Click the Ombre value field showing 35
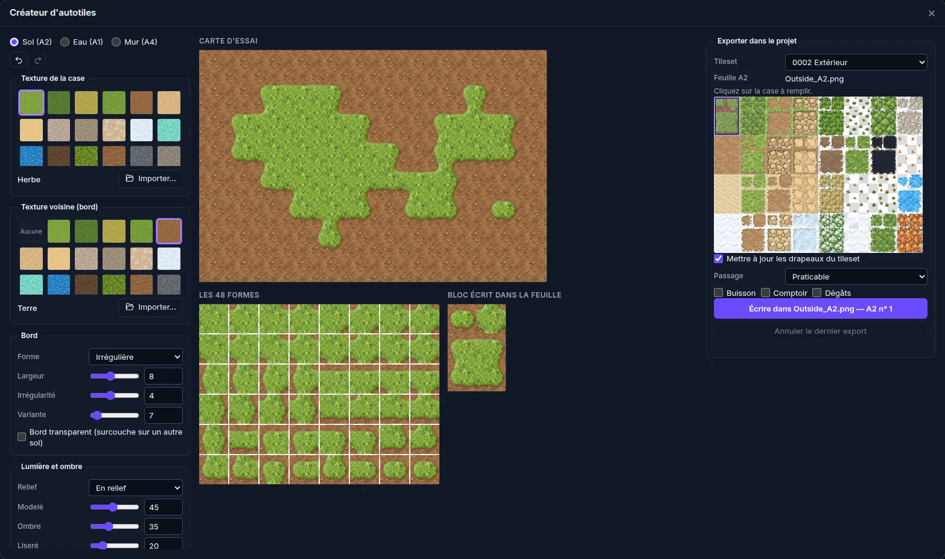This screenshot has height=559, width=945. click(164, 526)
